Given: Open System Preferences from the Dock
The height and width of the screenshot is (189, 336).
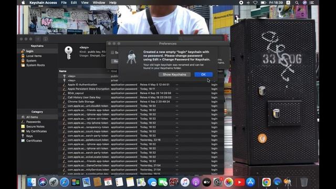Looking at the screenshot, I should 218,182.
